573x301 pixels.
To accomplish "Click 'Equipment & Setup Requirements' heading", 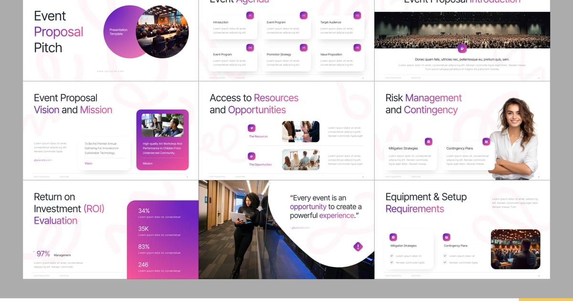I will tap(426, 203).
